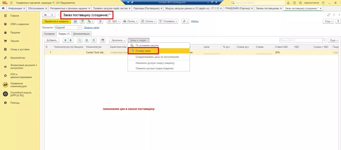This screenshot has width=341, height=150.
Task: Open the paperclip attachments dropdown
Action: 185,21
